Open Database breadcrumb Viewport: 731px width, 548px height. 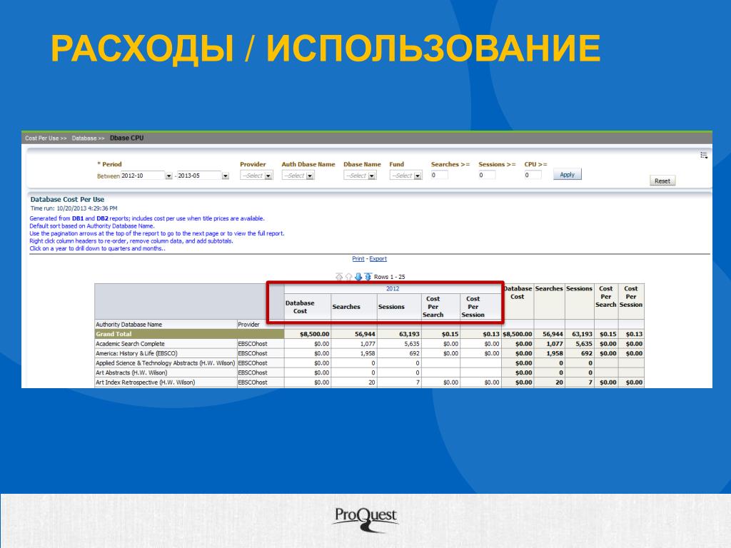coord(88,138)
